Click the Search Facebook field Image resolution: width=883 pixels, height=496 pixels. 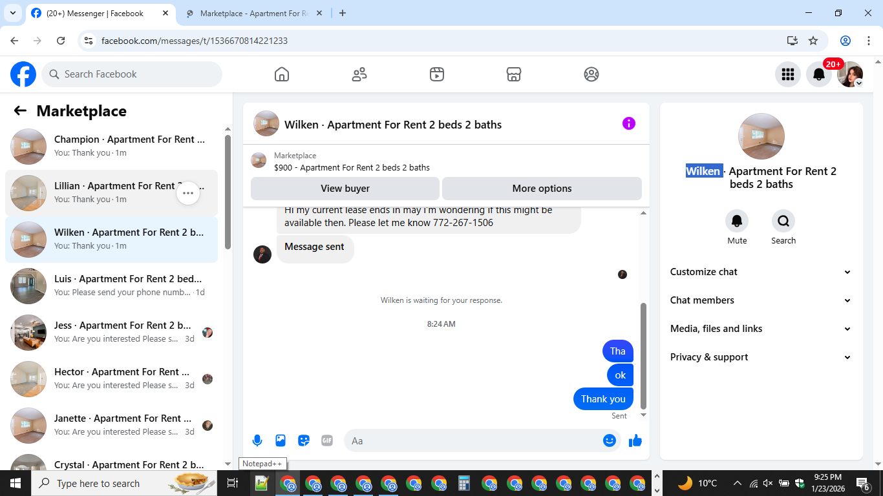(132, 74)
